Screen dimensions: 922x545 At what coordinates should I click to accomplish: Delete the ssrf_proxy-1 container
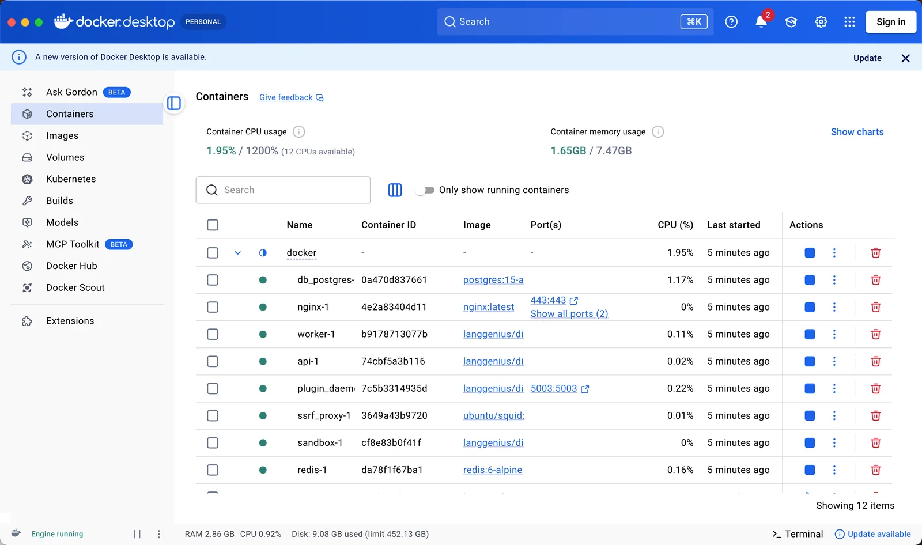point(875,416)
